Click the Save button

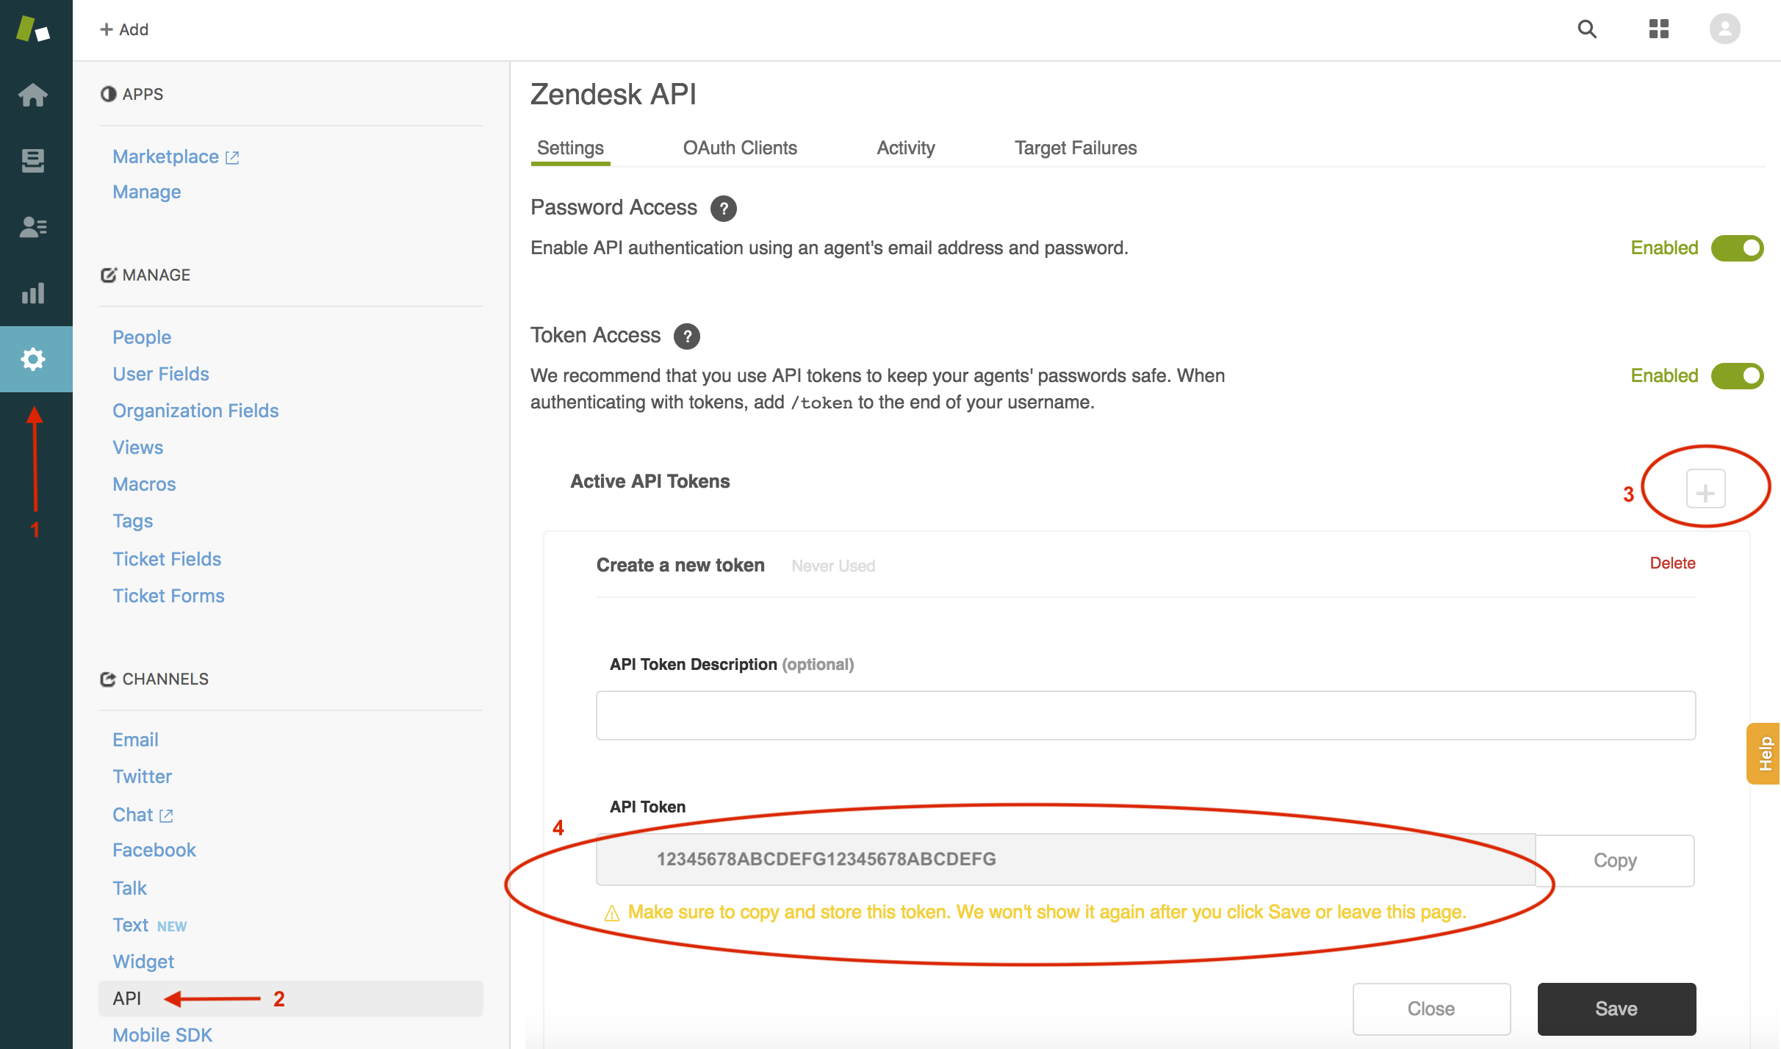(x=1616, y=1009)
